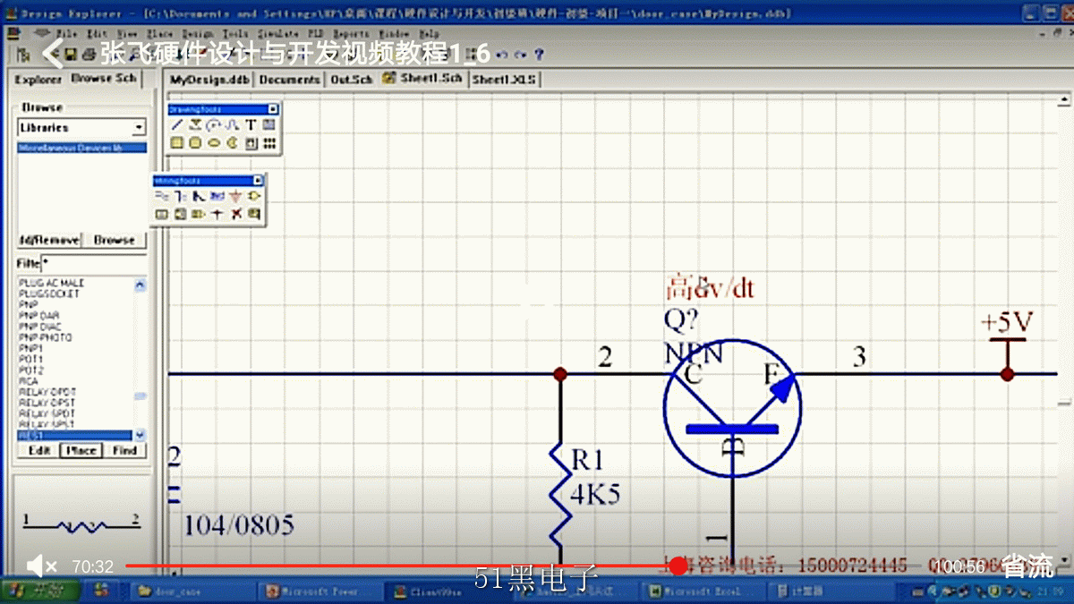Select the pie chart drawing tool

232,143
